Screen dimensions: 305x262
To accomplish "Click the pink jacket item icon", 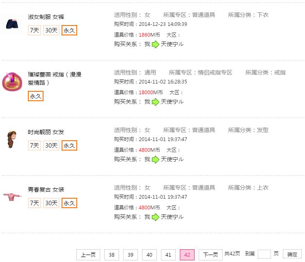I will click(x=12, y=197).
